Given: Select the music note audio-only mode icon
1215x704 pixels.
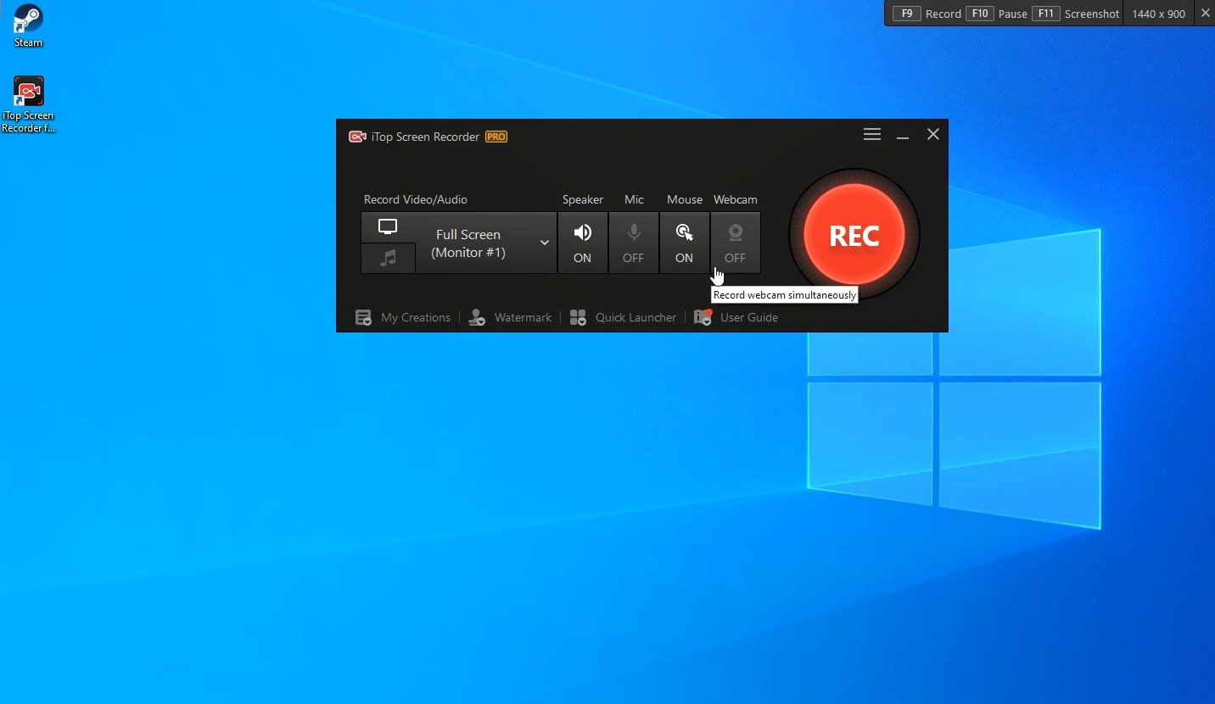Looking at the screenshot, I should click(x=388, y=259).
